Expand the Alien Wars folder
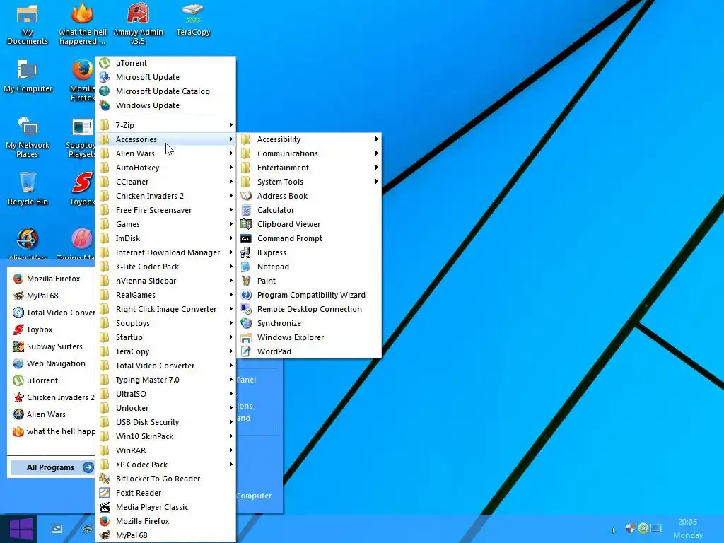 tap(165, 153)
